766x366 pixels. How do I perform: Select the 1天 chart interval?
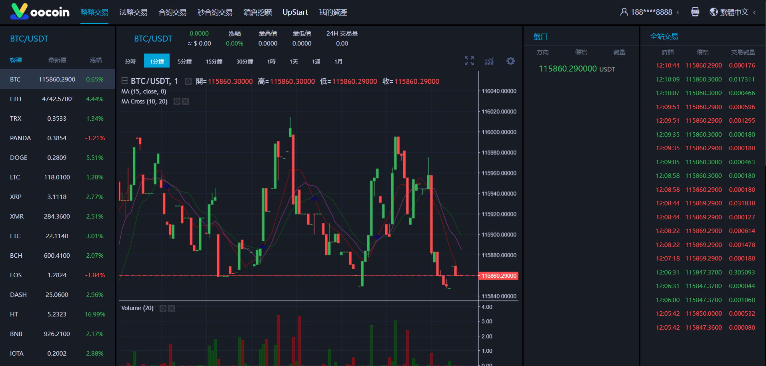[294, 62]
